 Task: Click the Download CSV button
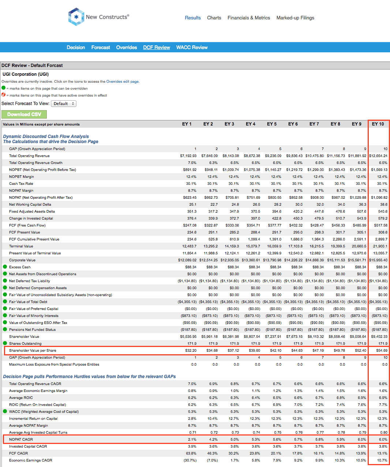tap(24, 114)
